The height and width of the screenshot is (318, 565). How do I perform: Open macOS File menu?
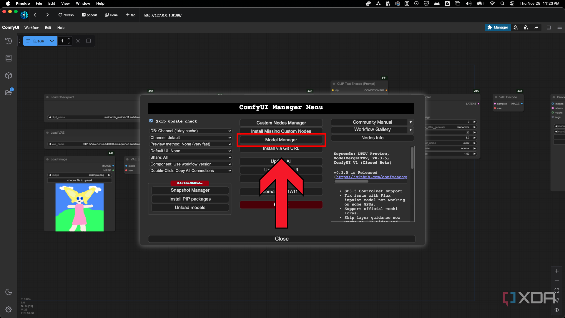point(39,4)
